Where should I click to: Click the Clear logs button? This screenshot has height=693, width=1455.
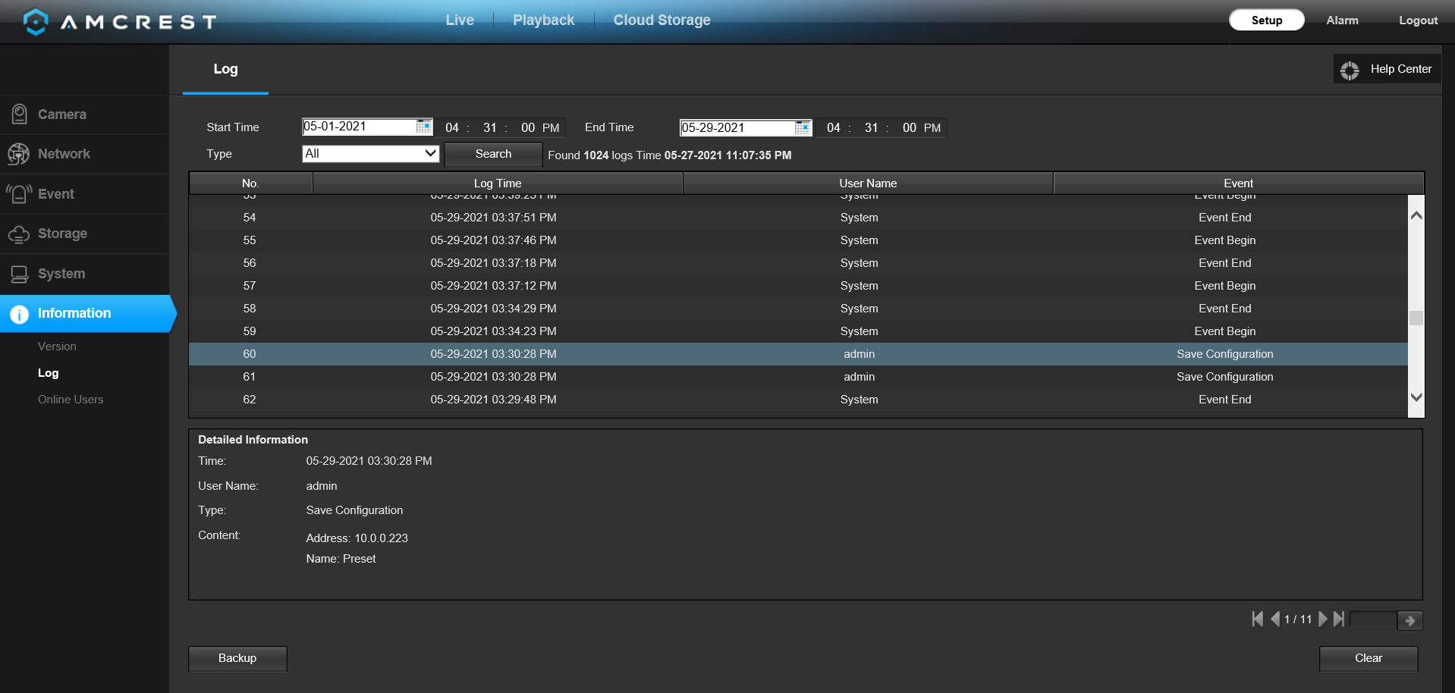pyautogui.click(x=1369, y=658)
